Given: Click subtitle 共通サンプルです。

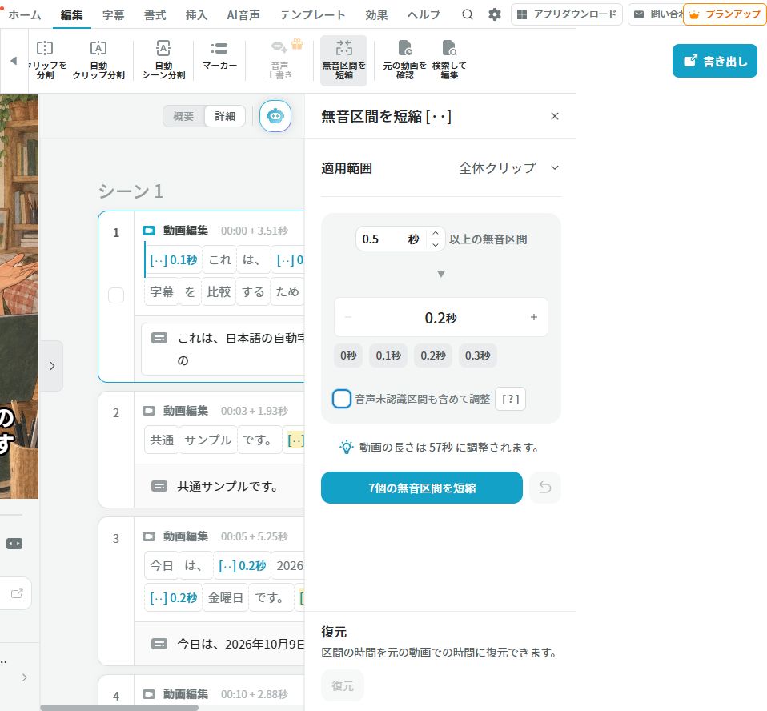Looking at the screenshot, I should pos(227,486).
